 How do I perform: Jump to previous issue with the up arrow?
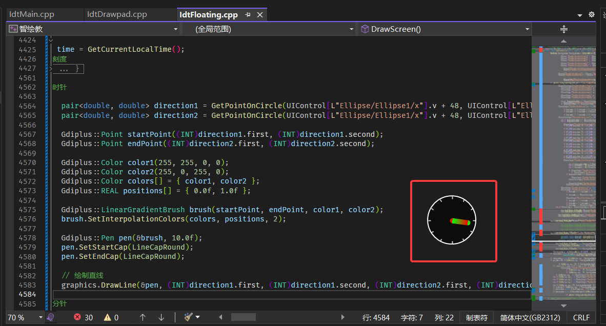tap(143, 317)
